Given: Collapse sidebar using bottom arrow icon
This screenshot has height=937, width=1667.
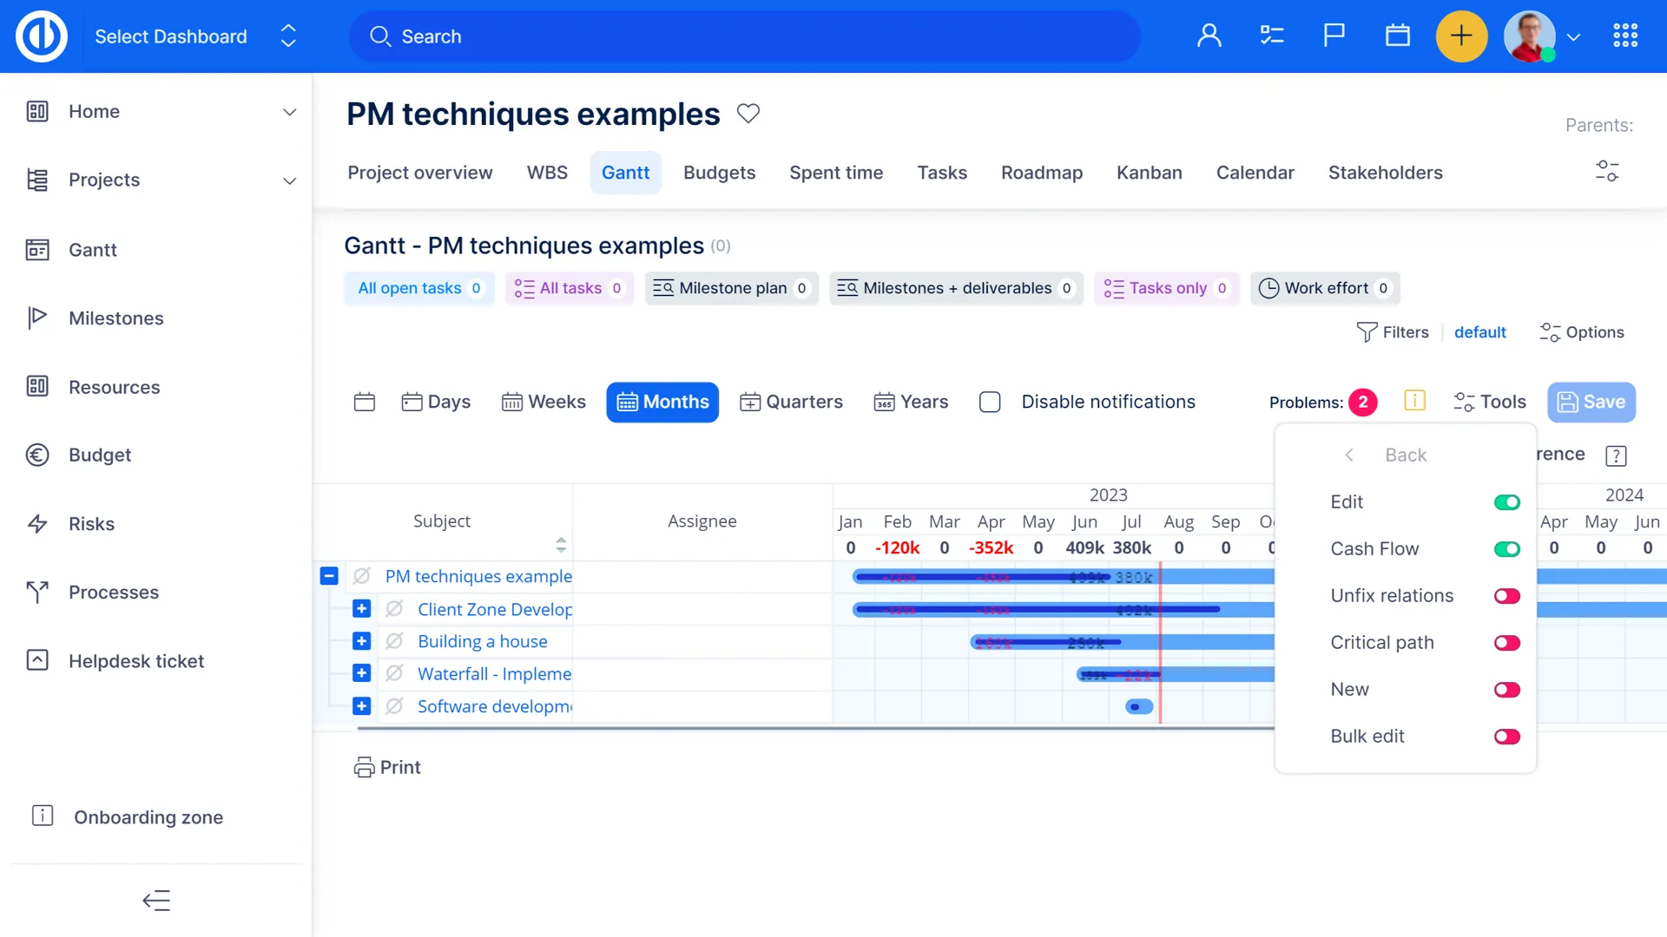Looking at the screenshot, I should tap(156, 901).
